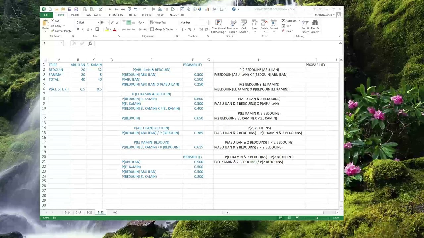Click the Cut scissors command
The width and height of the screenshot is (424, 238).
[55, 21]
